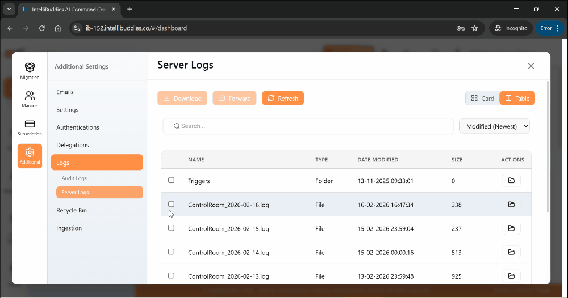The image size is (568, 298).
Task: Select ControlRoom_2026-02-15.log file name
Action: click(228, 229)
